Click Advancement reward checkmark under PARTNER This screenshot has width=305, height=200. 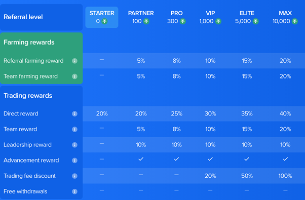pos(141,159)
